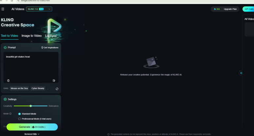The height and width of the screenshot is (136, 254).
Task: Adjust the Creativity-Relevance slider handle
Action: click(x=31, y=106)
